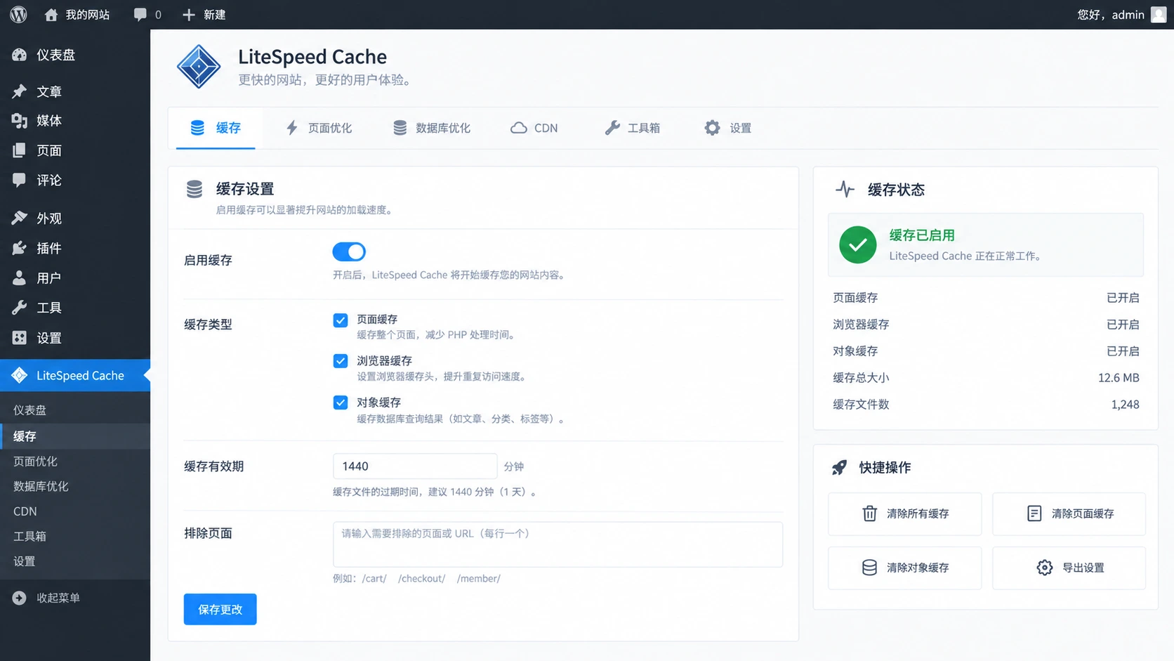Click the admin avatar at top right
This screenshot has width=1174, height=661.
[1159, 15]
